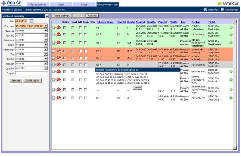This screenshot has height=157, width=241.
Task: Open the Typ filter dropdown
Action: tap(46, 54)
